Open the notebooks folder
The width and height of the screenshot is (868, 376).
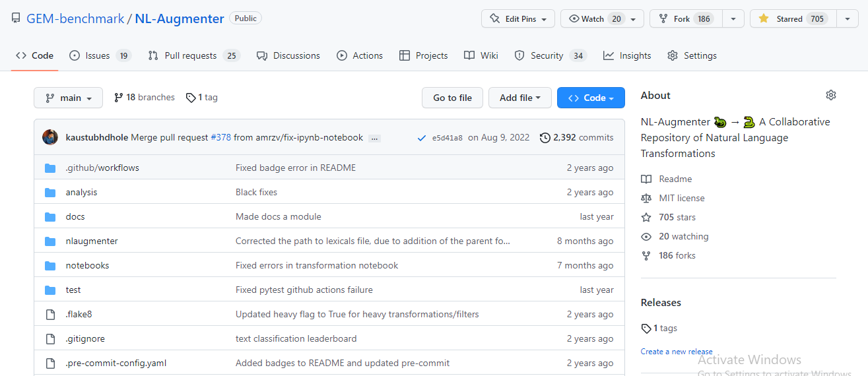click(x=87, y=265)
